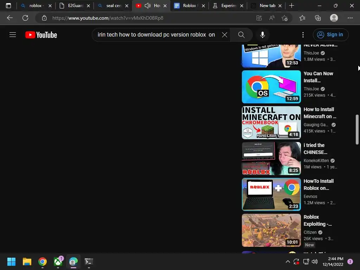The width and height of the screenshot is (360, 270).
Task: Open the notification badge showing 3
Action: coord(350,262)
